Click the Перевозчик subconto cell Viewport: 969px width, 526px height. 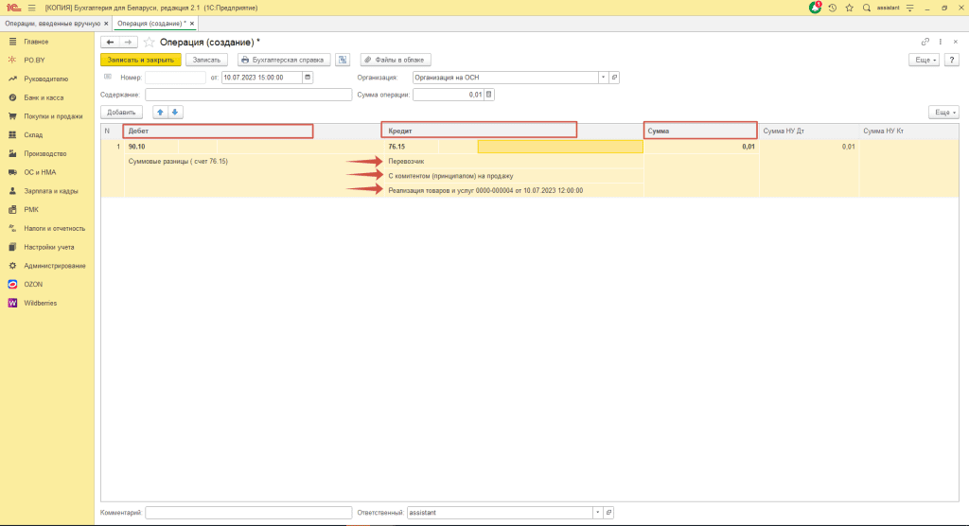[x=514, y=162]
